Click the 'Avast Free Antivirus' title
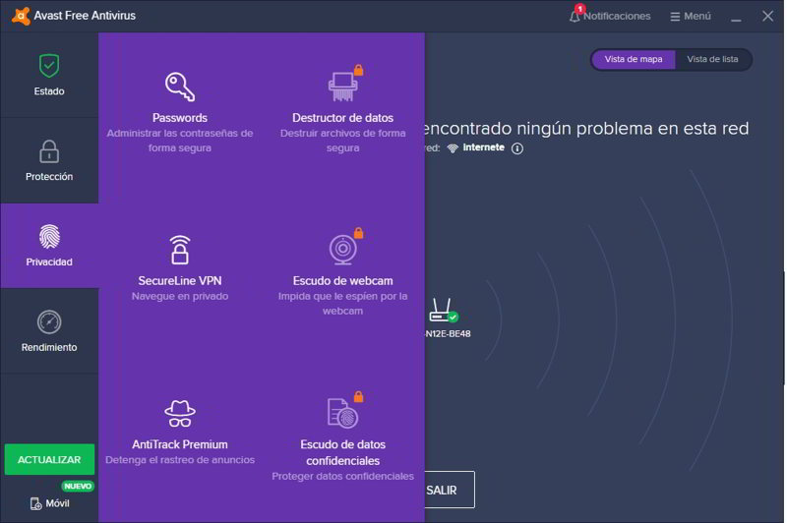This screenshot has height=523, width=787. (85, 16)
